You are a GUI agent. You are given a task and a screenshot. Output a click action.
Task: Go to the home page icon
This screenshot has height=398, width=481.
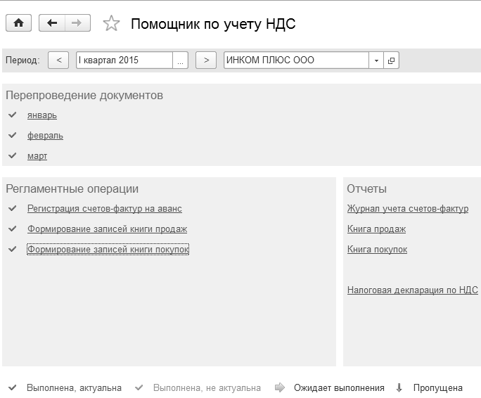[18, 23]
